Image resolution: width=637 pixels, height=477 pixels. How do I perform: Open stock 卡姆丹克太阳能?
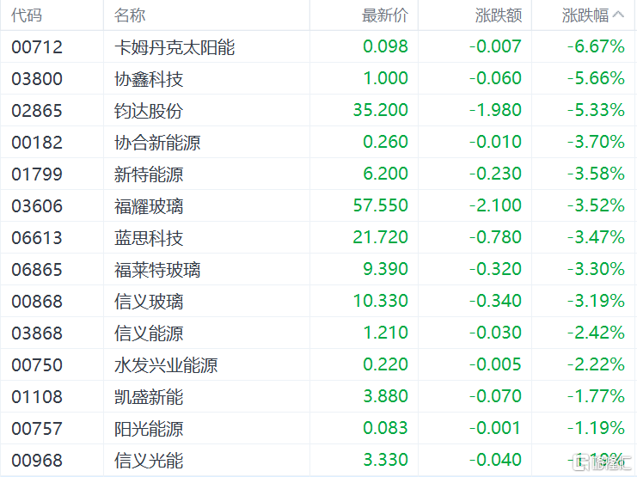175,46
